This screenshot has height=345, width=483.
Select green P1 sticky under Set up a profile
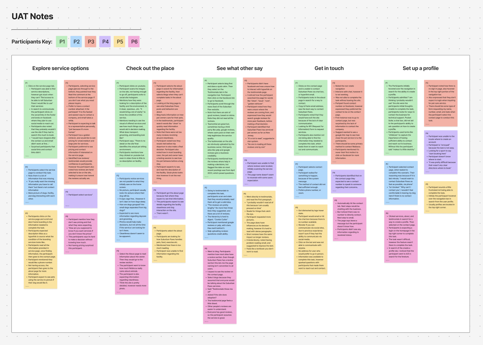[401, 118]
